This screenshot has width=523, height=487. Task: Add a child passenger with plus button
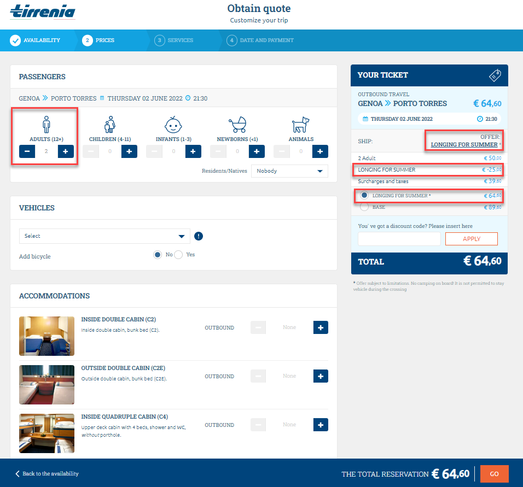click(x=130, y=151)
